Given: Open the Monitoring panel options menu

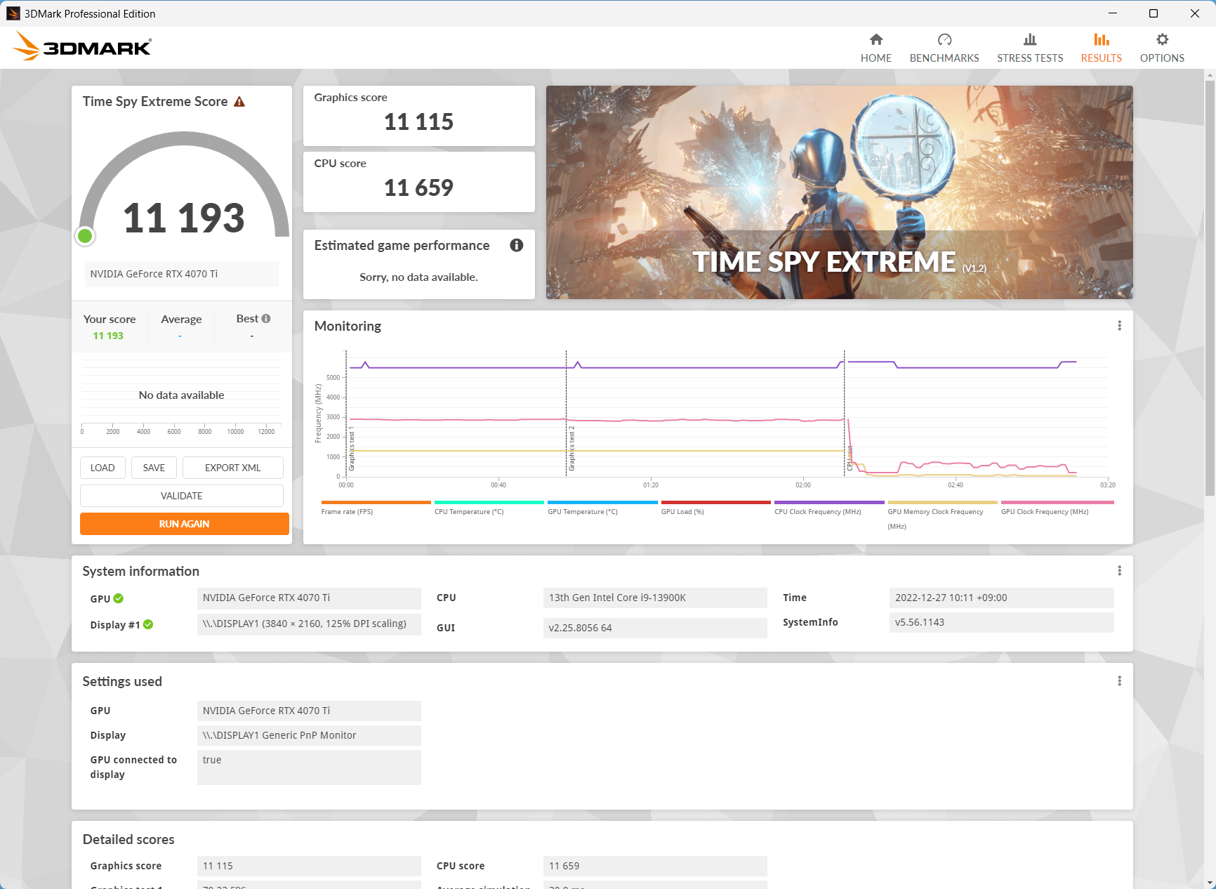Looking at the screenshot, I should pyautogui.click(x=1119, y=326).
